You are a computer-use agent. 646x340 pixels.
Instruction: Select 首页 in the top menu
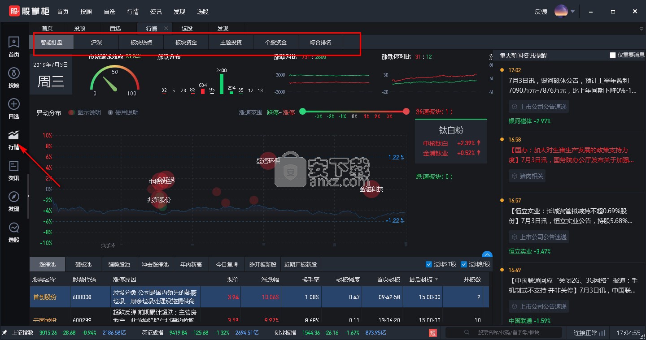coord(63,12)
